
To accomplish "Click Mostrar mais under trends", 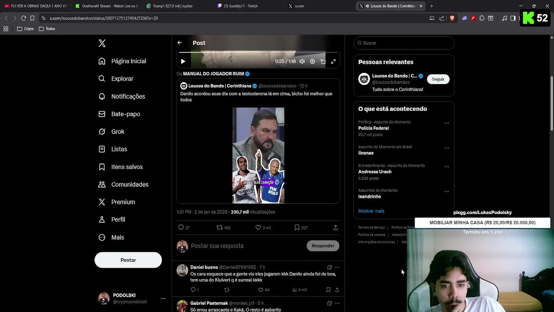I will click(x=371, y=211).
